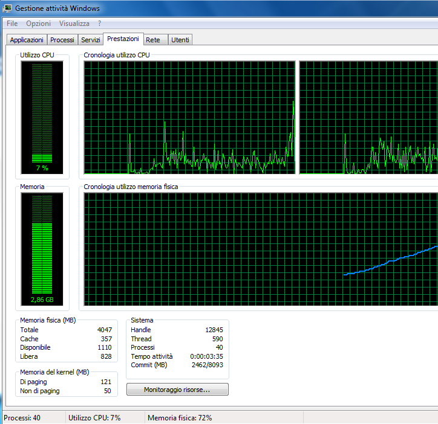Click the Totale value 4047
Viewport: 438px width, 424px height.
(105, 330)
